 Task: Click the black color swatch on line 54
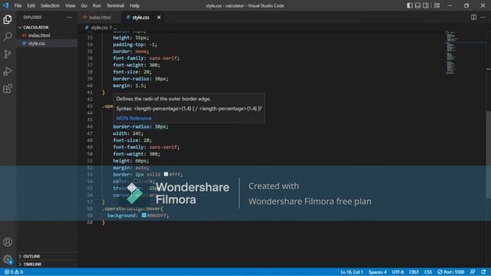point(136,181)
